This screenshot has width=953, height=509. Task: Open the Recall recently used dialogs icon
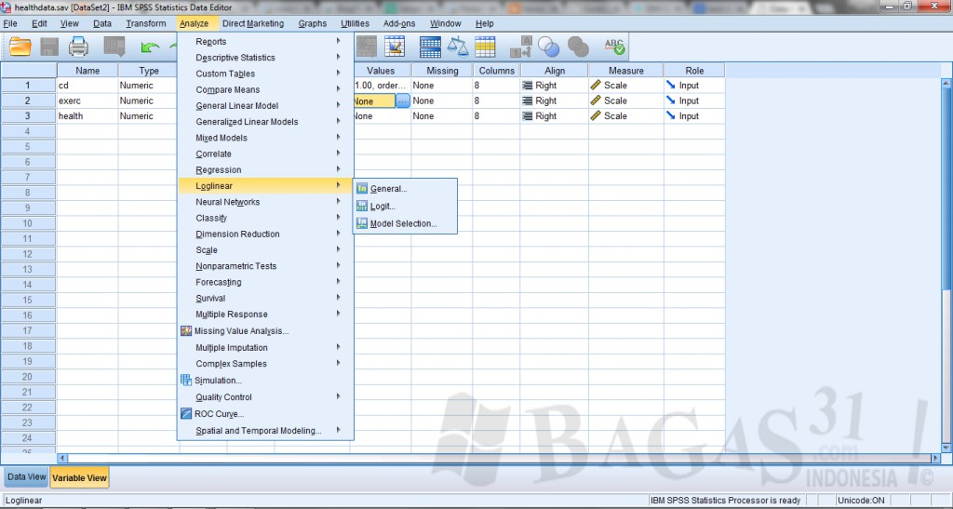tap(114, 47)
